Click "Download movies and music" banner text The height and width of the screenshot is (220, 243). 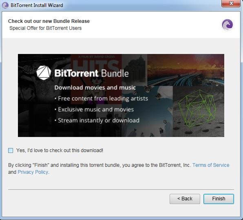click(x=95, y=88)
